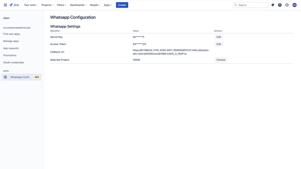The width and height of the screenshot is (301, 169).
Task: Select Whatsapp Confi... sidebar item
Action: (22, 77)
